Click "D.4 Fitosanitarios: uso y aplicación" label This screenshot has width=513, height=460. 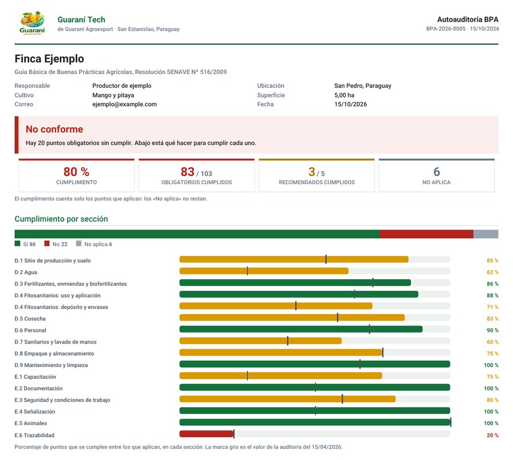click(x=58, y=295)
